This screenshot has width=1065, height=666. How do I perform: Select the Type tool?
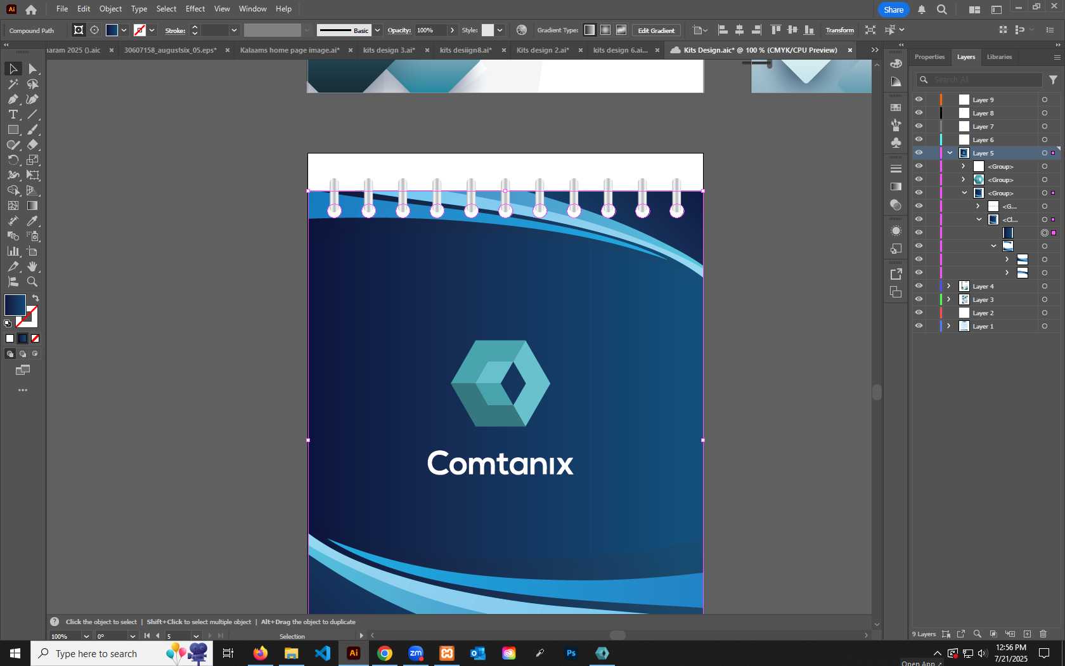pos(13,114)
